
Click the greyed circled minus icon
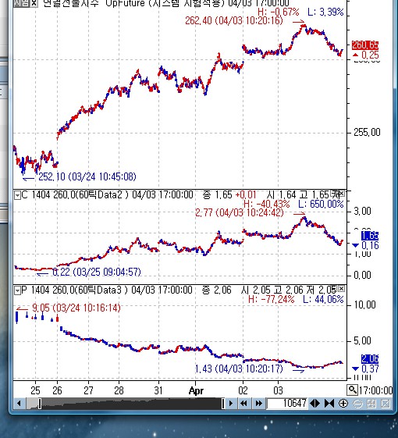click(357, 404)
